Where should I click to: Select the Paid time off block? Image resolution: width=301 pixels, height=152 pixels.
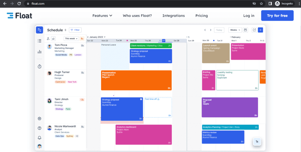click(x=158, y=107)
